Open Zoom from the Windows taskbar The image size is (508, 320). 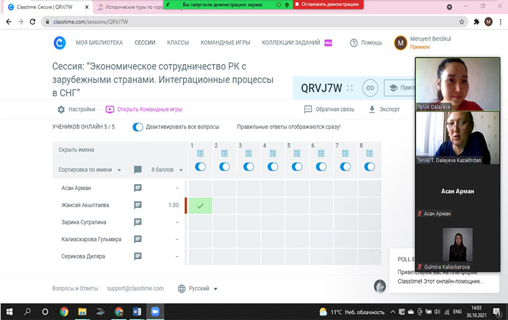155,311
